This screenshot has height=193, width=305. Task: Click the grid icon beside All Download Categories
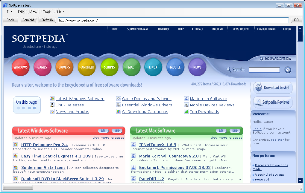(x=119, y=111)
